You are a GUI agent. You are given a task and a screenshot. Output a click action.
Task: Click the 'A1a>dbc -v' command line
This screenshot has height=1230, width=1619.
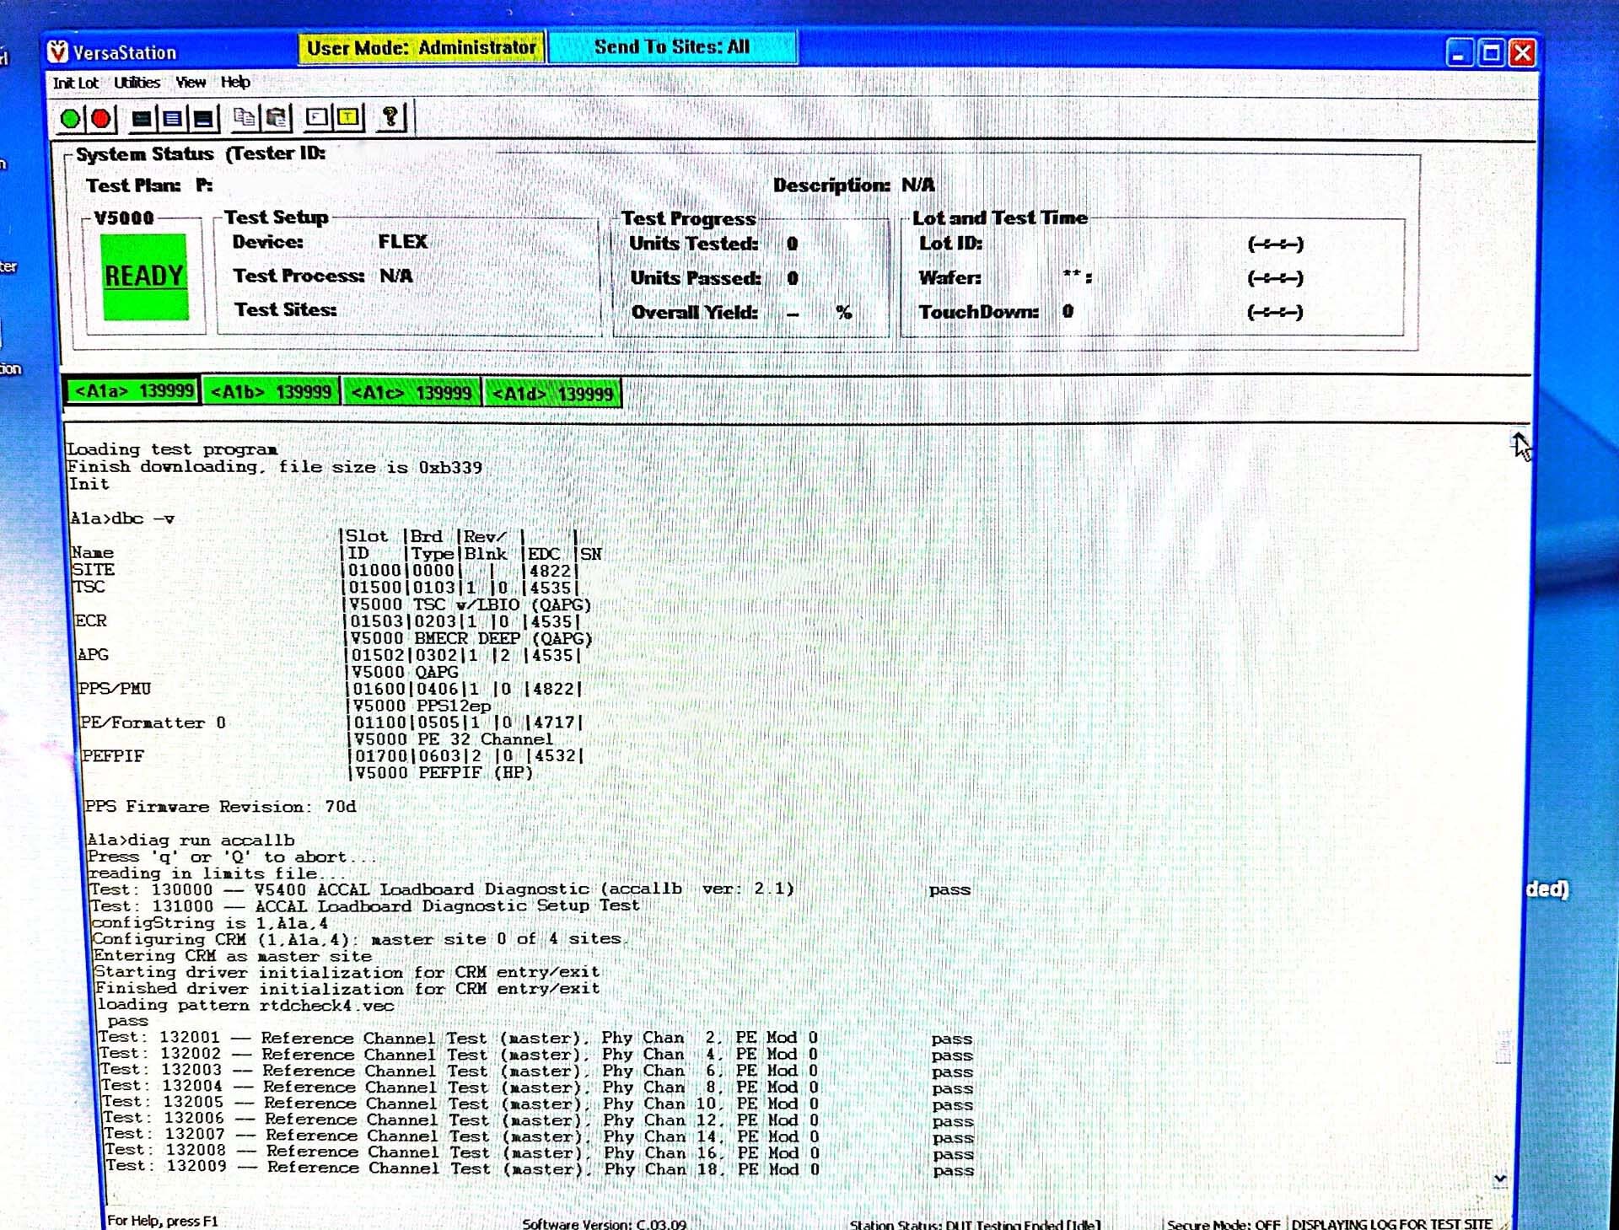122,518
